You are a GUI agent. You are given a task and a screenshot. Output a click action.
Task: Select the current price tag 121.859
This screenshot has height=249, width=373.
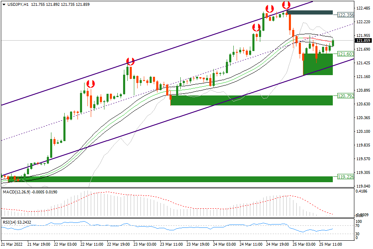[x=363, y=41]
